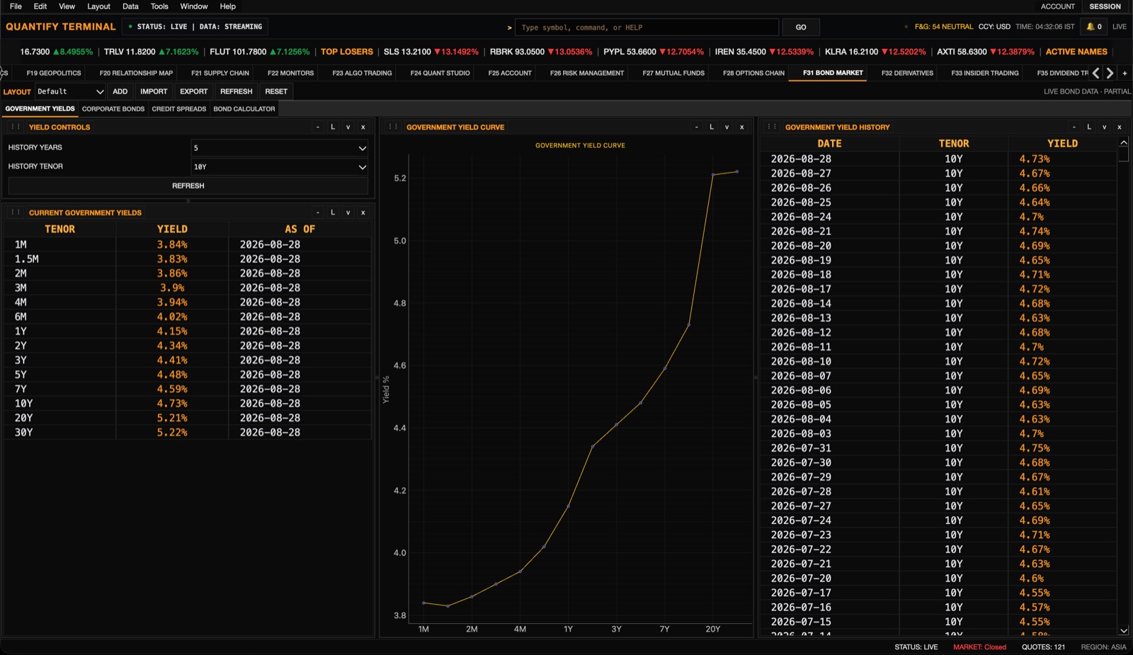Open the ACCOUNT link

coord(1058,6)
